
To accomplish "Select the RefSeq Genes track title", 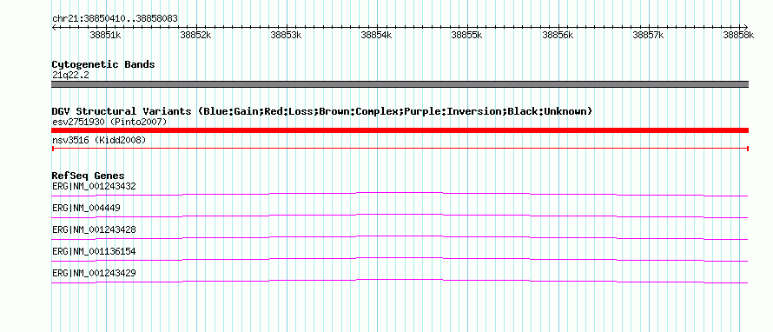I will (x=89, y=176).
